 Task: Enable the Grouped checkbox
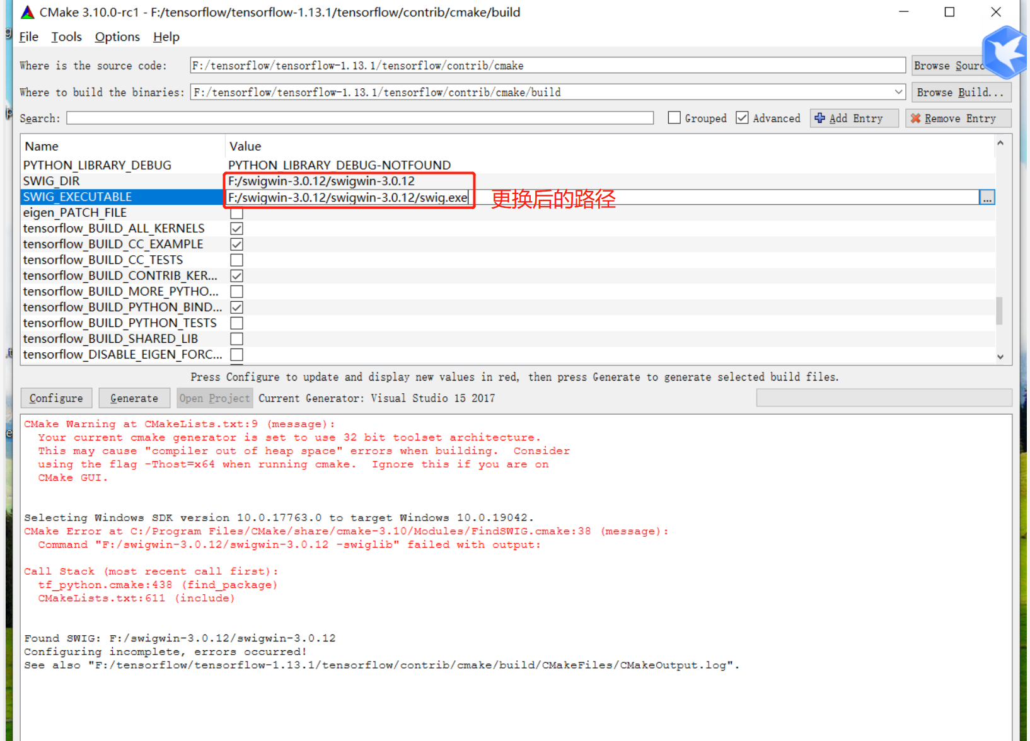click(674, 117)
